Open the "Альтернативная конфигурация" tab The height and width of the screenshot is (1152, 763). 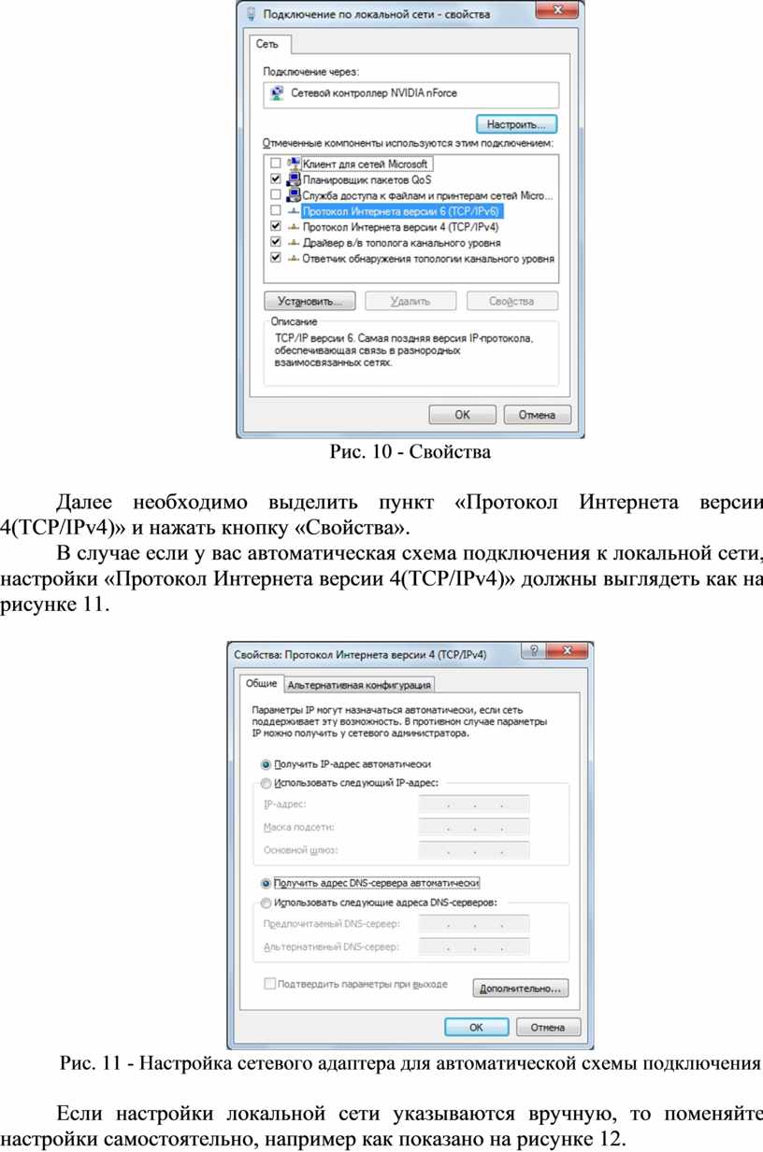(x=359, y=685)
